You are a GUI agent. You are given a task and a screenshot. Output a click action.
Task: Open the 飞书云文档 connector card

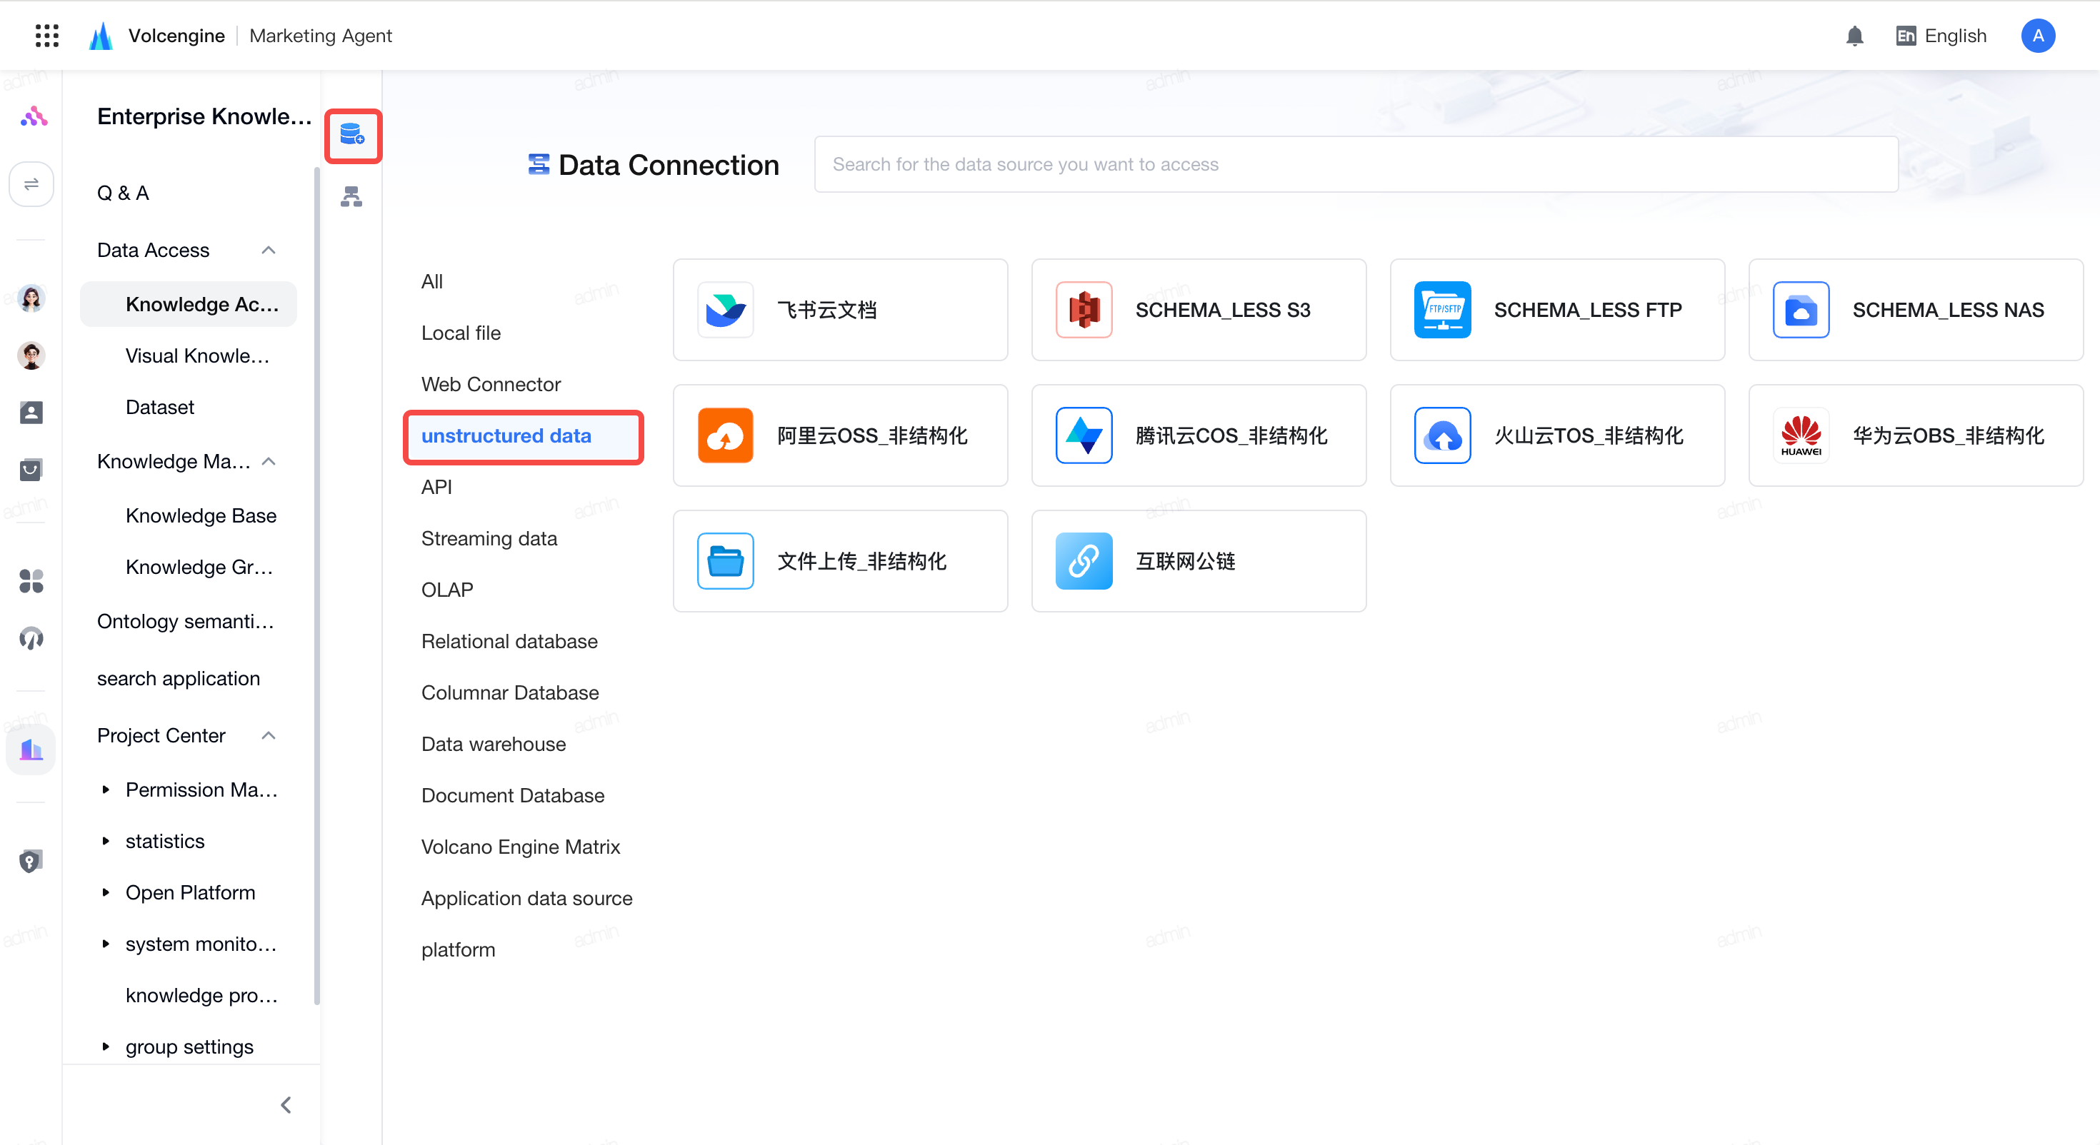coord(841,310)
